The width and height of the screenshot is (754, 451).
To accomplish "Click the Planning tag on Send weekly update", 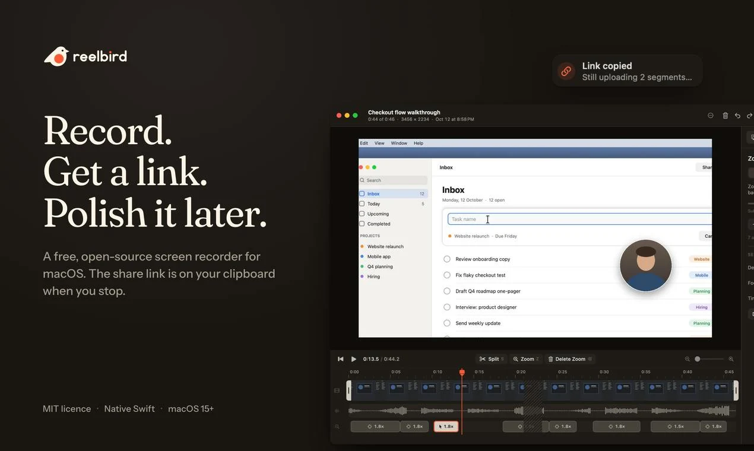I will pos(701,323).
